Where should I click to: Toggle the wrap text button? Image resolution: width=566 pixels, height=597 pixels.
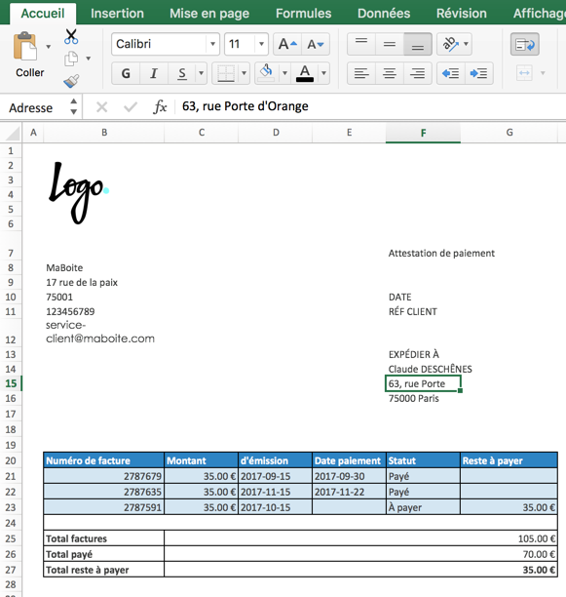click(524, 44)
